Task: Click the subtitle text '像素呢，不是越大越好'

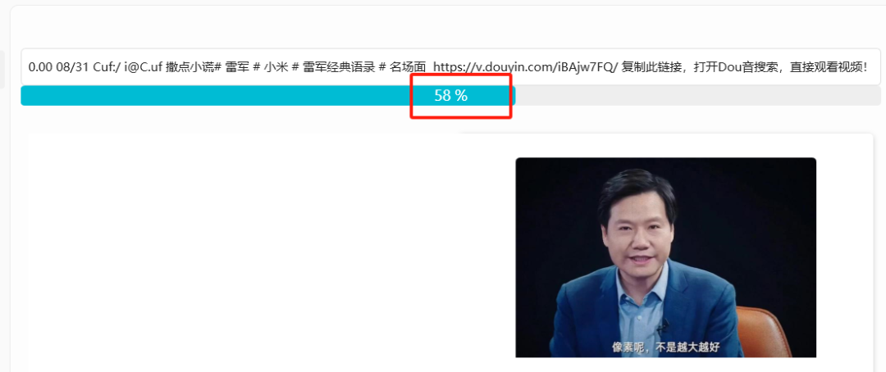Action: click(x=665, y=347)
